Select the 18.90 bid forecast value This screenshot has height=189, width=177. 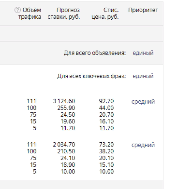coord(68,165)
